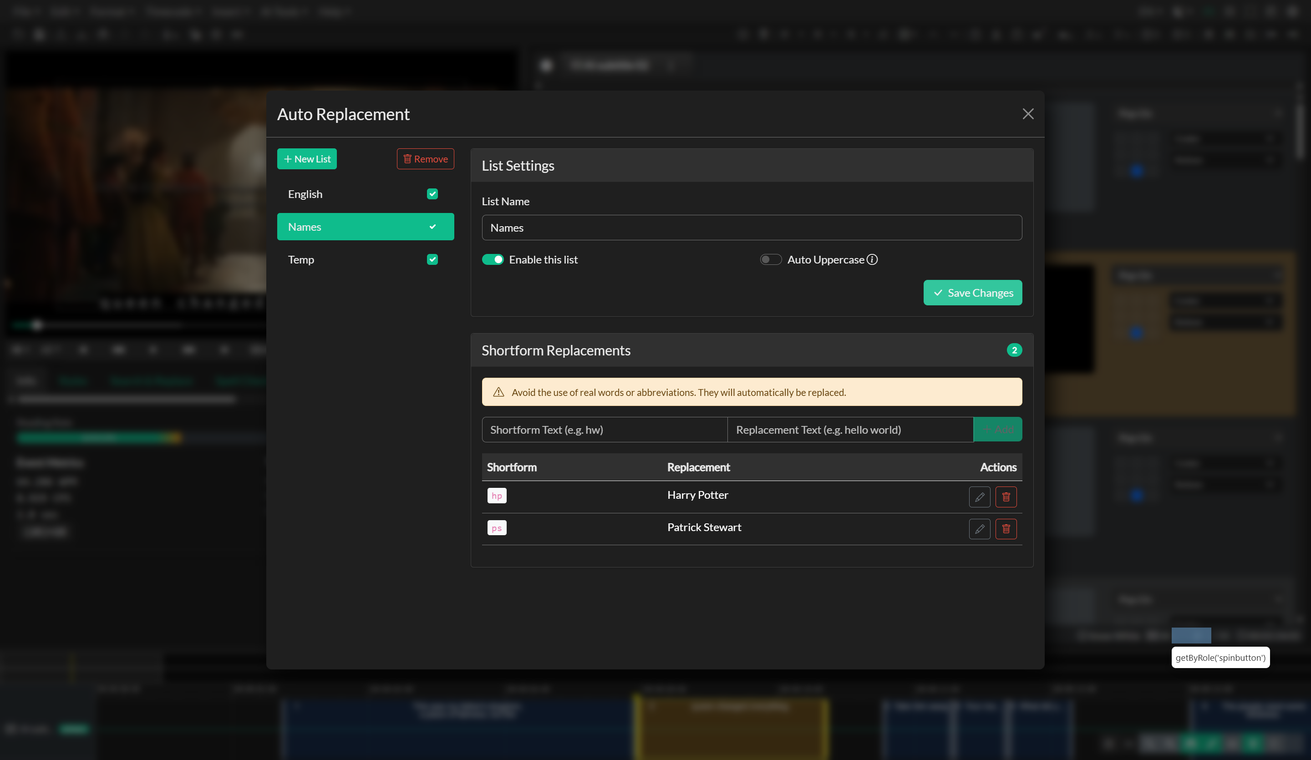Toggle the English list checkbox
This screenshot has height=760, width=1311.
click(432, 194)
